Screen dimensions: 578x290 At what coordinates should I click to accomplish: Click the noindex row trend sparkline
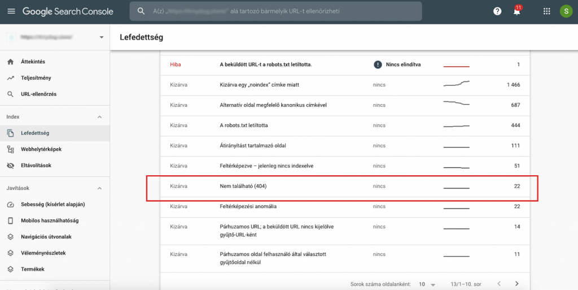point(456,84)
